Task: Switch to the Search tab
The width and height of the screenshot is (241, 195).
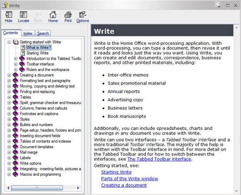Action: coord(43,33)
